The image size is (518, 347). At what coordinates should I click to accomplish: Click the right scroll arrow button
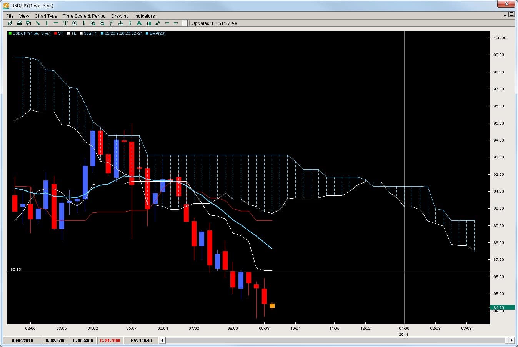click(511, 340)
